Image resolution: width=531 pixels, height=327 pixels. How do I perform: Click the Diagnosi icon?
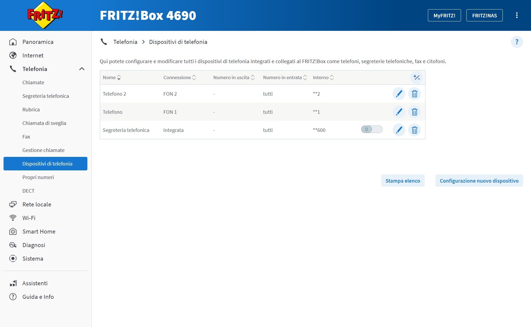[x=13, y=245]
